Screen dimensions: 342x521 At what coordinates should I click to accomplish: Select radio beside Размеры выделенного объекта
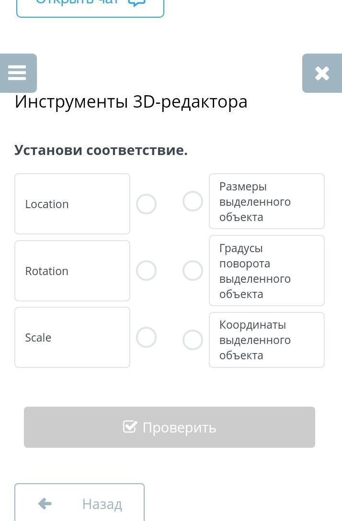click(x=193, y=201)
